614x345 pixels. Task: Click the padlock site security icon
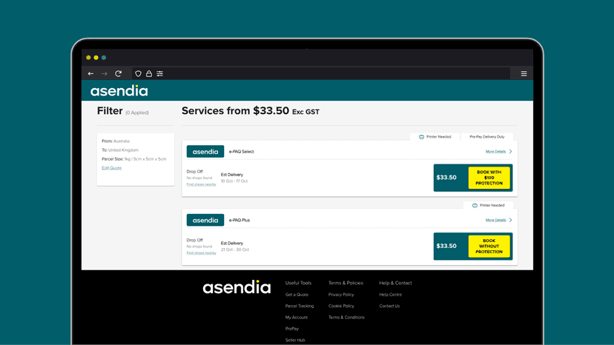(x=149, y=73)
